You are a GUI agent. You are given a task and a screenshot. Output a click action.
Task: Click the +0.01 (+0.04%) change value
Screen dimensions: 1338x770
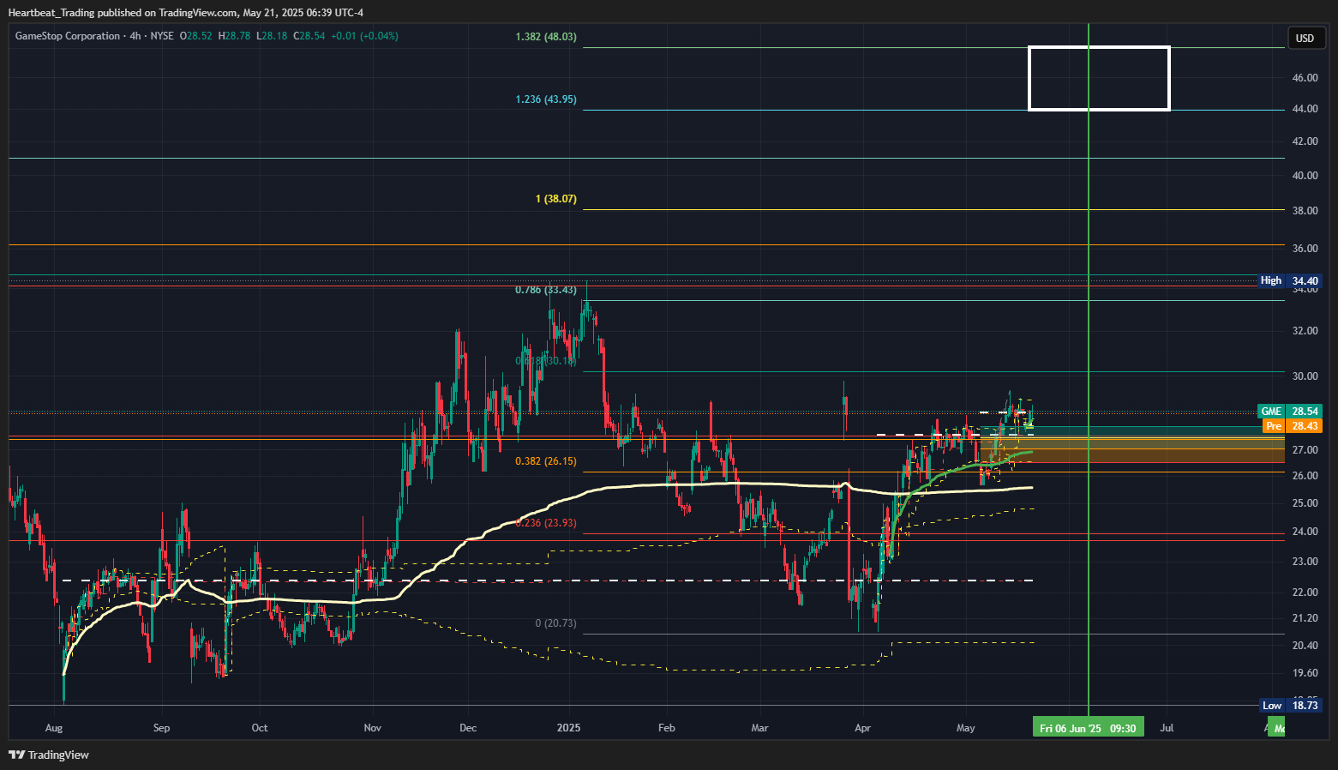point(364,36)
